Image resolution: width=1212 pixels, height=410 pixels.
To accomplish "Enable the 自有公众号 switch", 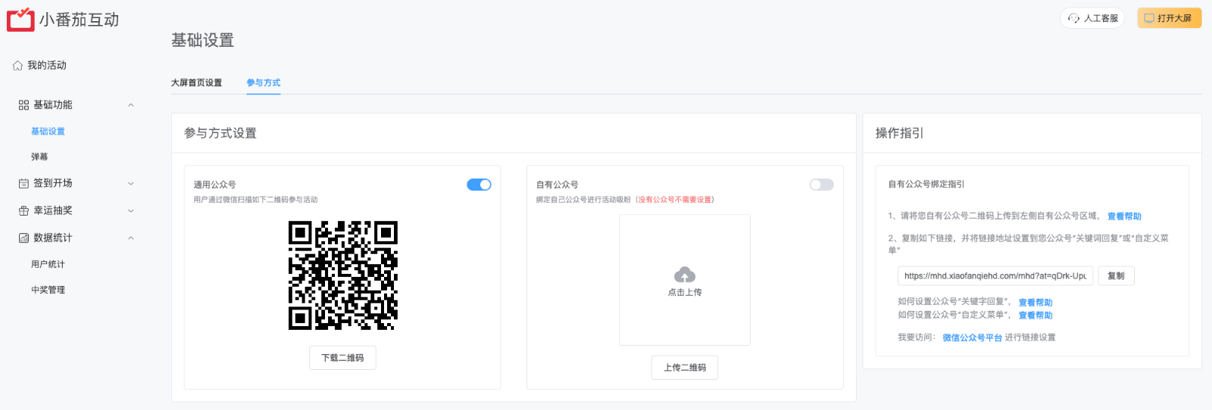I will (x=821, y=185).
